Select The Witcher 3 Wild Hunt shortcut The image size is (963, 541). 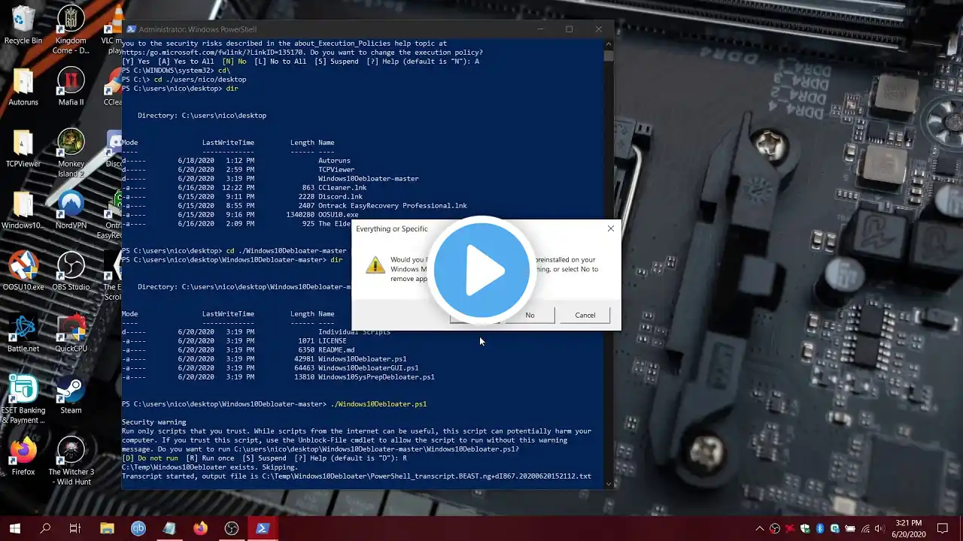71,461
